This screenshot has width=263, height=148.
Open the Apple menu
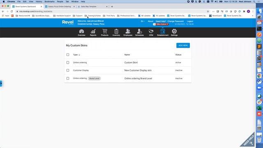pos(4,2)
